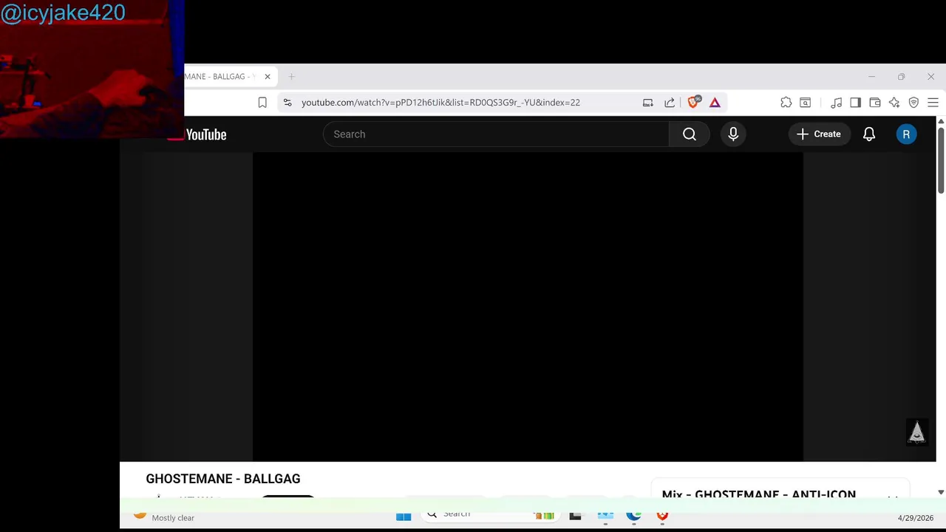Open YouTube notifications bell
Viewport: 946px width, 532px height.
[869, 134]
